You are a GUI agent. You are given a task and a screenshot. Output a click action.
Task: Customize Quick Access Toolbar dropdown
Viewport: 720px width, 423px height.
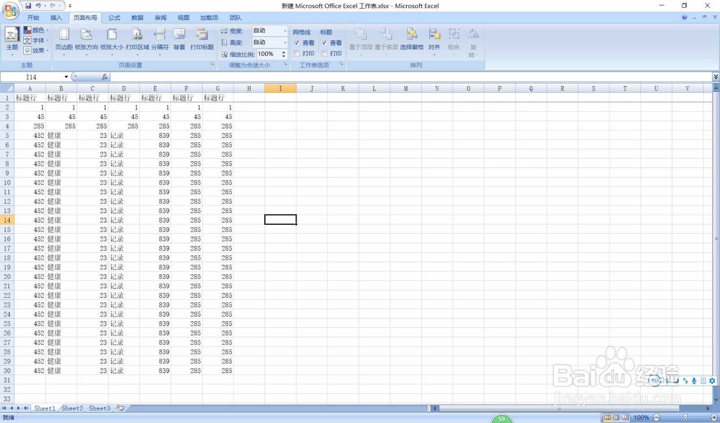coord(70,6)
